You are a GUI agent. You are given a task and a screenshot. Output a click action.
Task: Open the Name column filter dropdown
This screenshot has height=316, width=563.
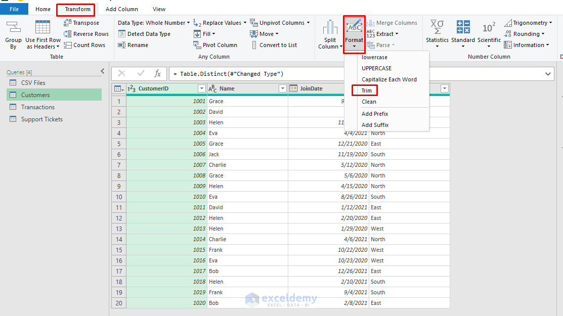pyautogui.click(x=283, y=88)
